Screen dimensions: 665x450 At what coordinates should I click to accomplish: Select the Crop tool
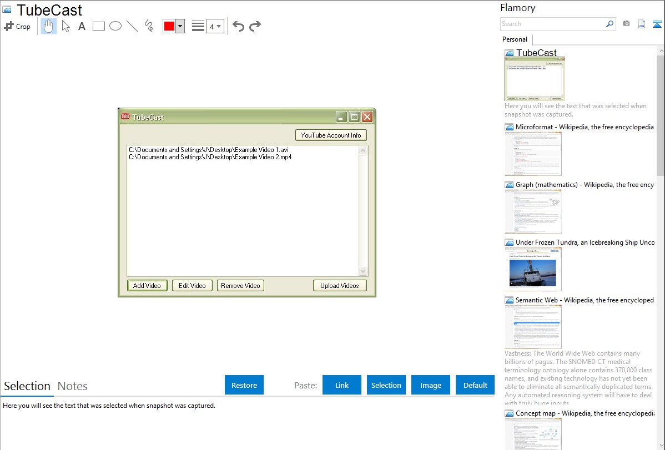pos(17,26)
